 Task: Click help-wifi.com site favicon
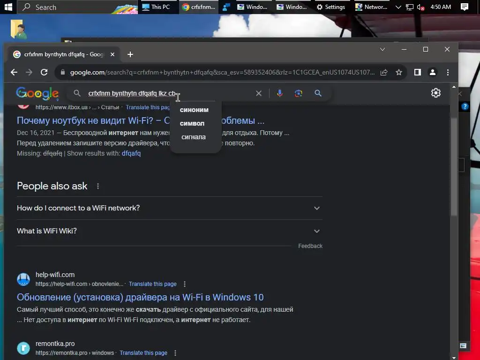(23, 279)
